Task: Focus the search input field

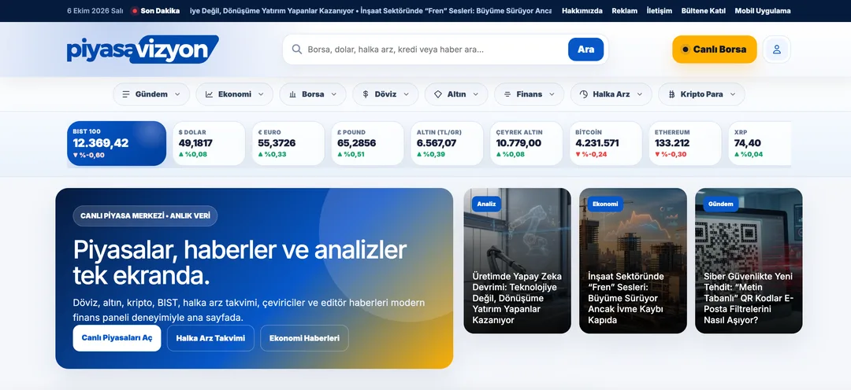Action: (x=434, y=50)
